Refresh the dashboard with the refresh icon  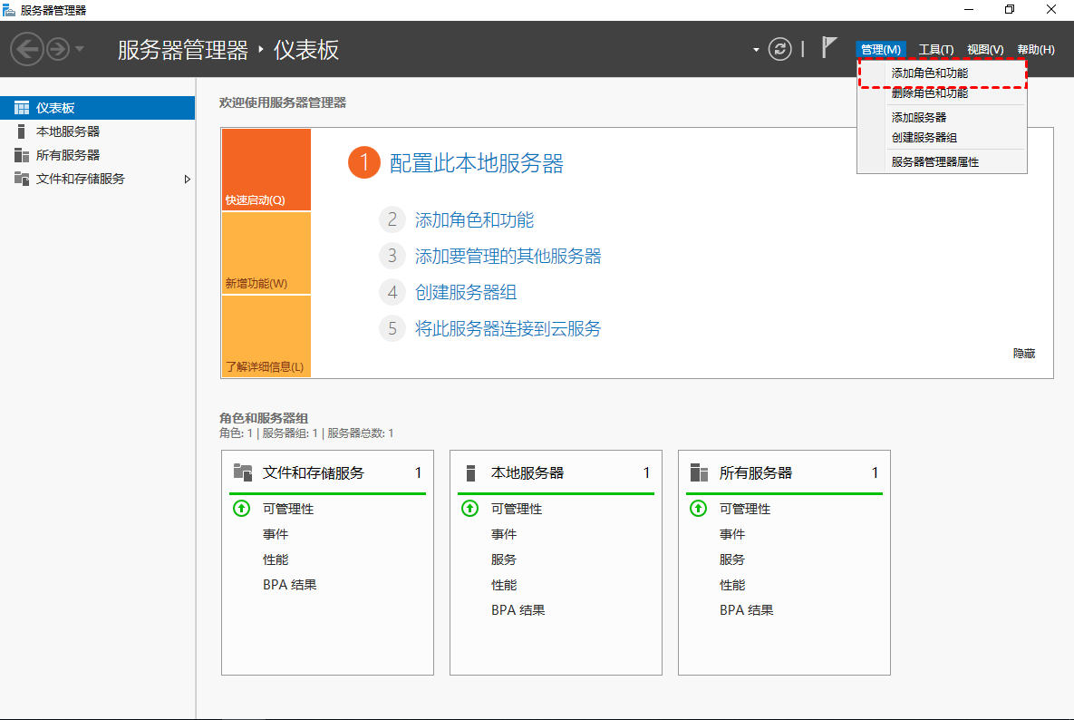pyautogui.click(x=779, y=49)
